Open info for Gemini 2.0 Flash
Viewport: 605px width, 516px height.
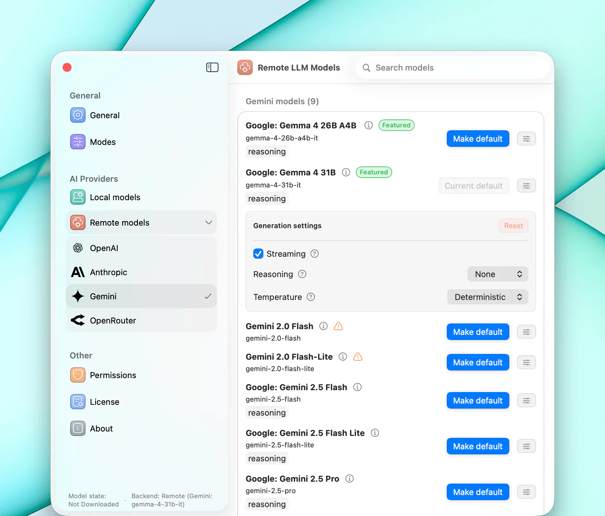[323, 326]
